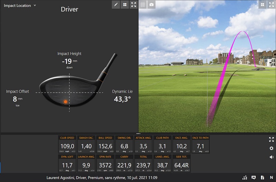Image resolution: width=276 pixels, height=182 pixels.
Task: Select the CLUB SPEED data tile
Action: point(67,144)
